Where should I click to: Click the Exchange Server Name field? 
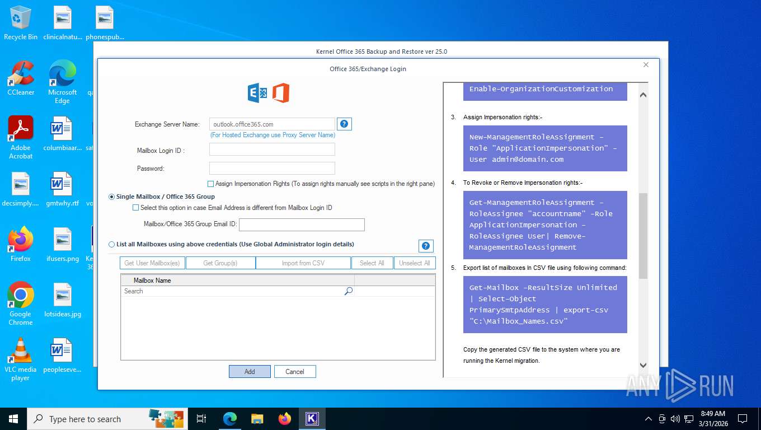coord(272,124)
